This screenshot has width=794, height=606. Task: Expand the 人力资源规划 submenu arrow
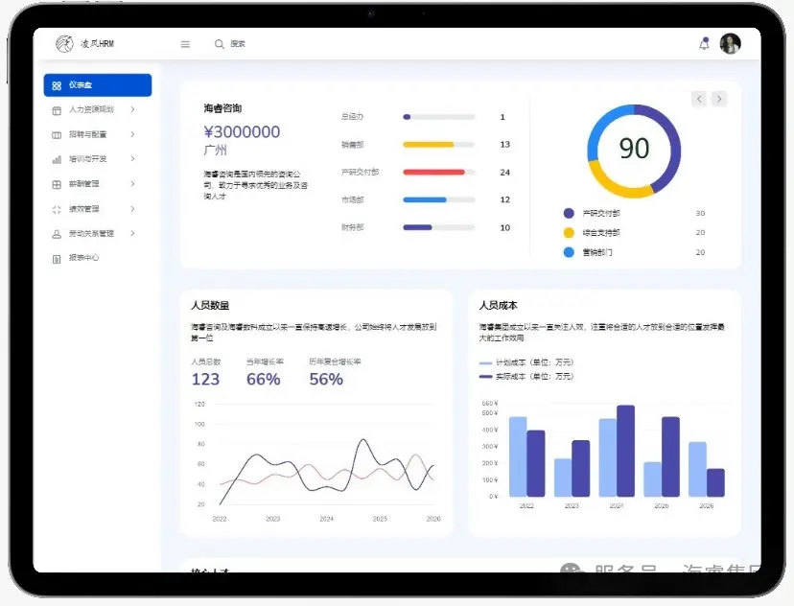coord(132,109)
